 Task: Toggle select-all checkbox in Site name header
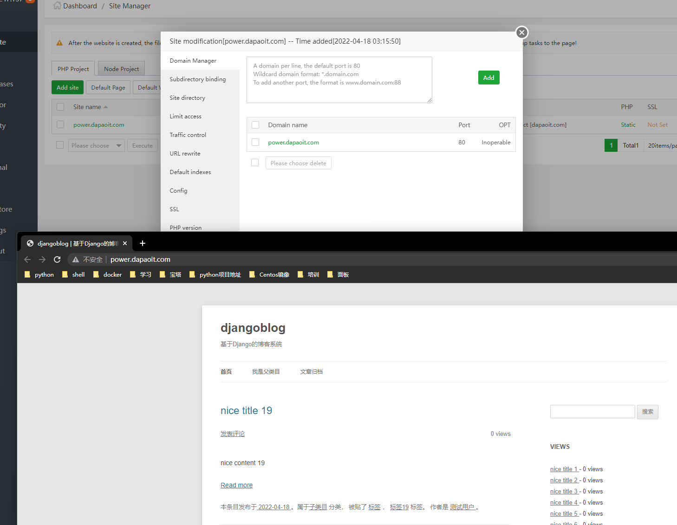[60, 107]
